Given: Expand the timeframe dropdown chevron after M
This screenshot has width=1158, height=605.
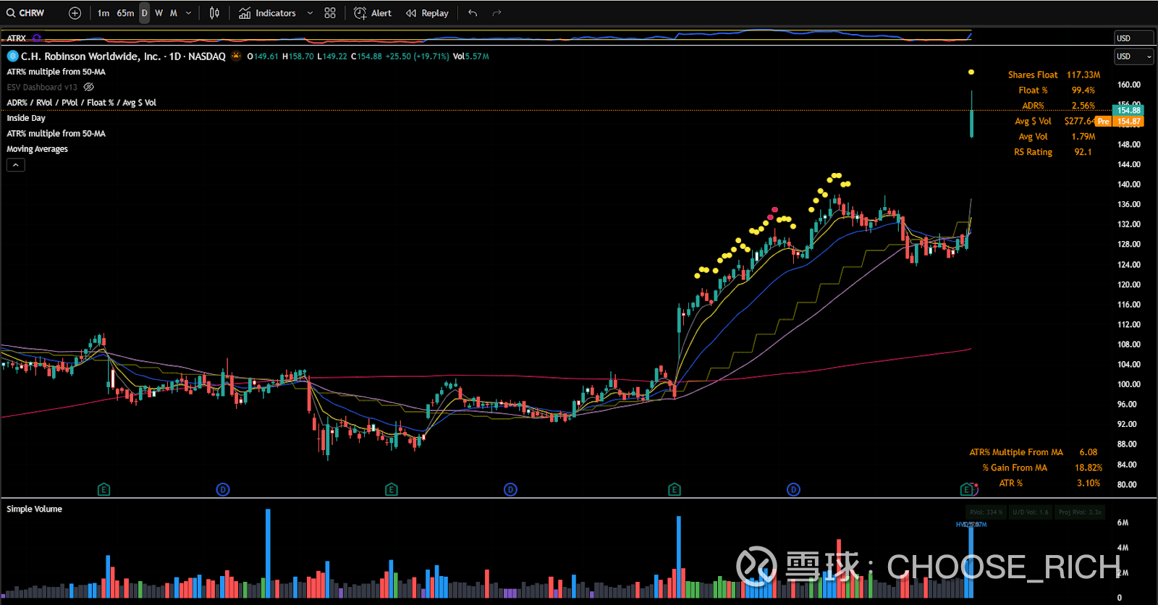Looking at the screenshot, I should 189,13.
